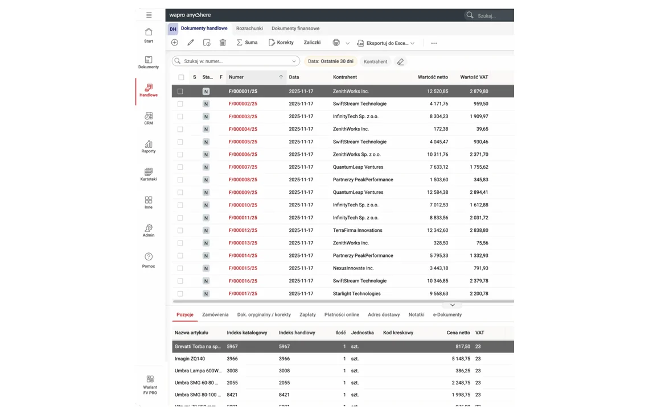Toggle the select-all checkbox in table header

[x=181, y=77]
